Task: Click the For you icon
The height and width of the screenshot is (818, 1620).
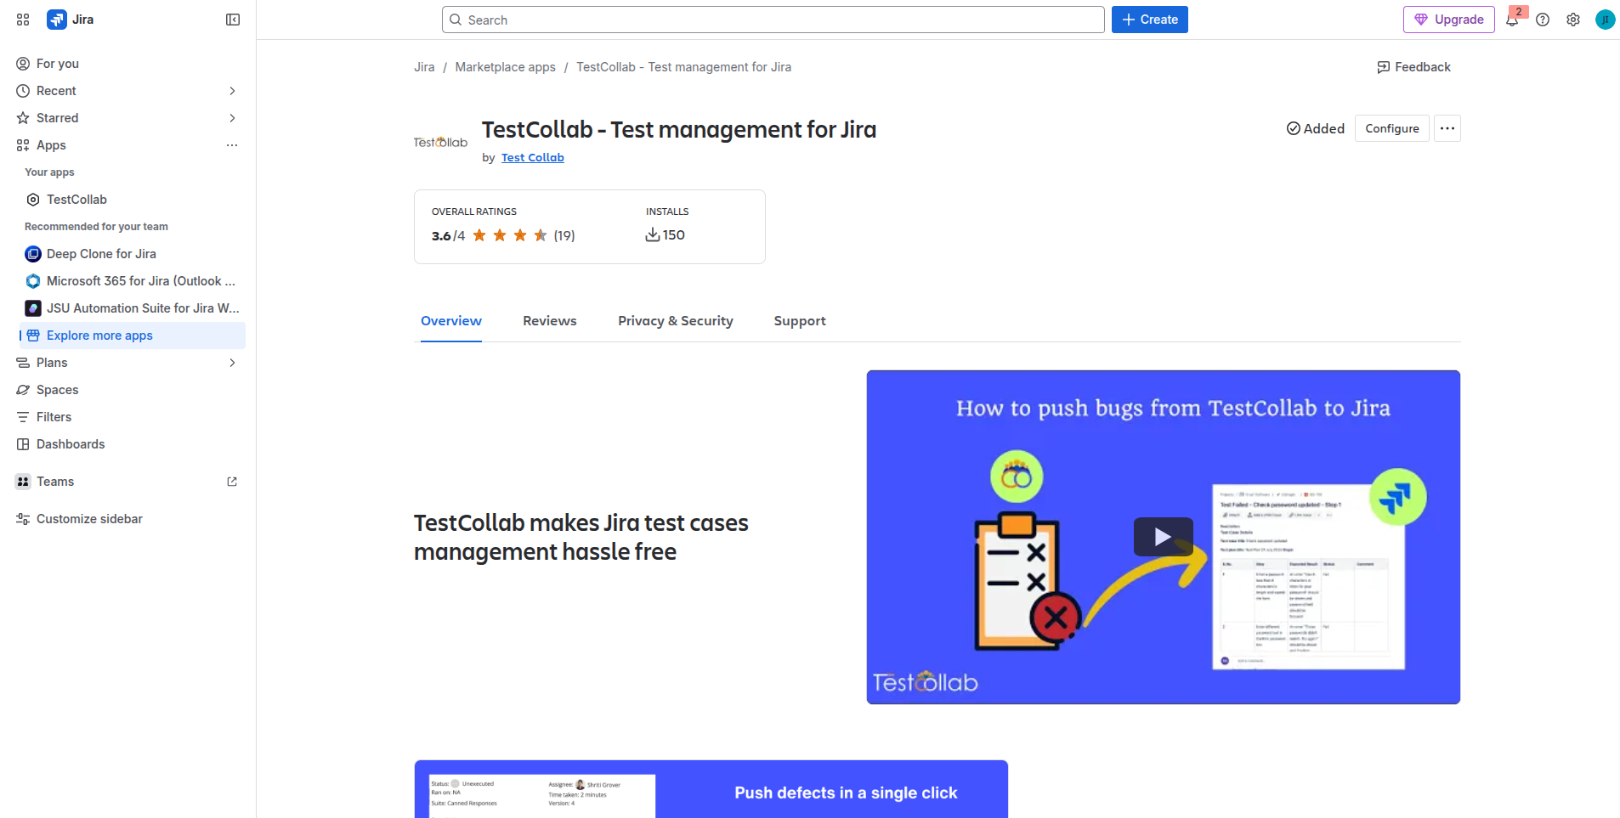Action: (x=23, y=64)
